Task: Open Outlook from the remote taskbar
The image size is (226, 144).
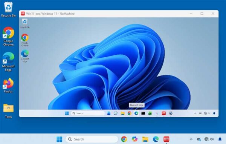Action: 108,113
